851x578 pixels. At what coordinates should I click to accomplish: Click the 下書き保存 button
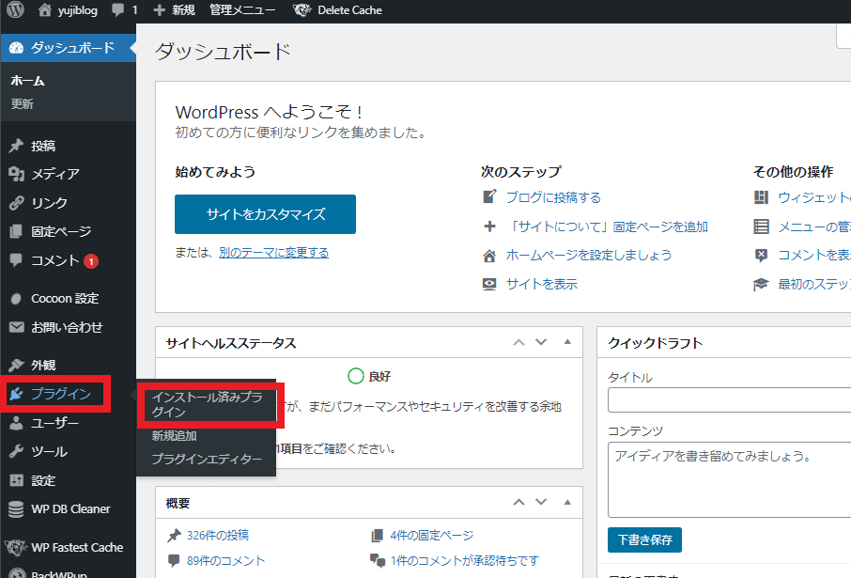pos(644,540)
